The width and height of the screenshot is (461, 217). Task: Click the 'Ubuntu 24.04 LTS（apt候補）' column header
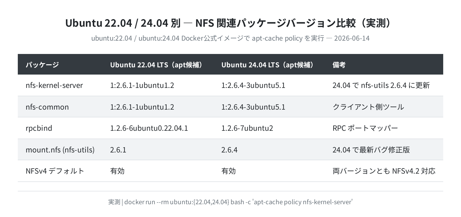(x=269, y=65)
